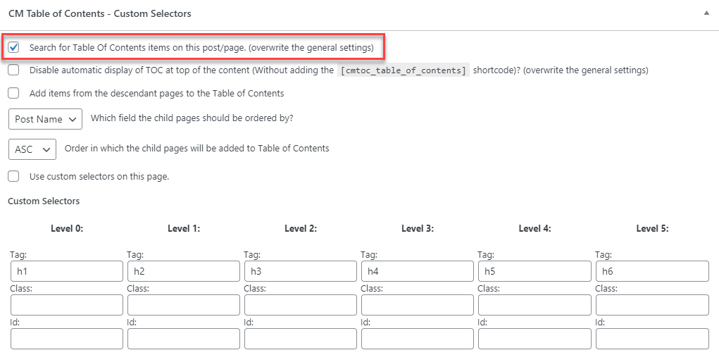Click the Level 3: column header
This screenshot has height=362, width=719.
click(418, 228)
